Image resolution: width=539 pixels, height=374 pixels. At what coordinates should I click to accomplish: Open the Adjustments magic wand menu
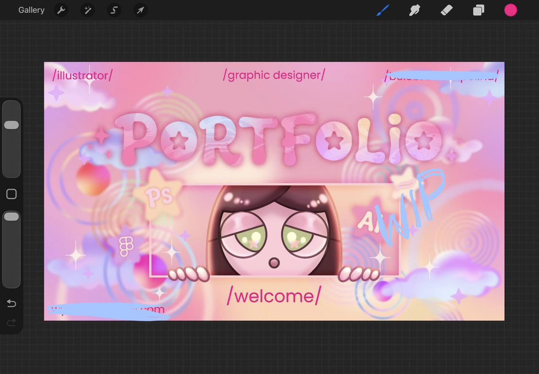click(88, 10)
